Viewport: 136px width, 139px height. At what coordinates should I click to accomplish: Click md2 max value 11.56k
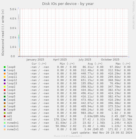(x=127, y=120)
